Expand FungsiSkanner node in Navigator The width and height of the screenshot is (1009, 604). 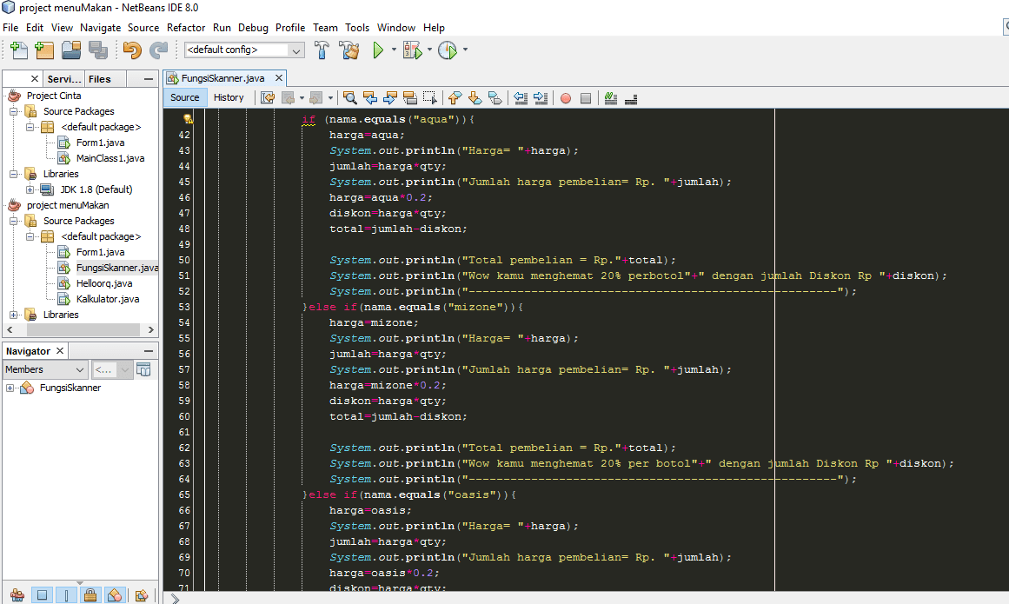click(x=10, y=388)
